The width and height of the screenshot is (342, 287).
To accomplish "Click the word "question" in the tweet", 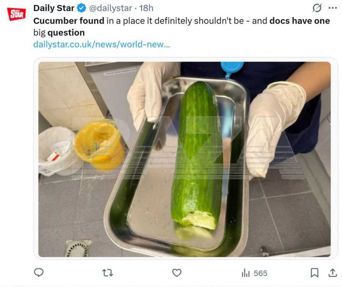I will 66,32.
